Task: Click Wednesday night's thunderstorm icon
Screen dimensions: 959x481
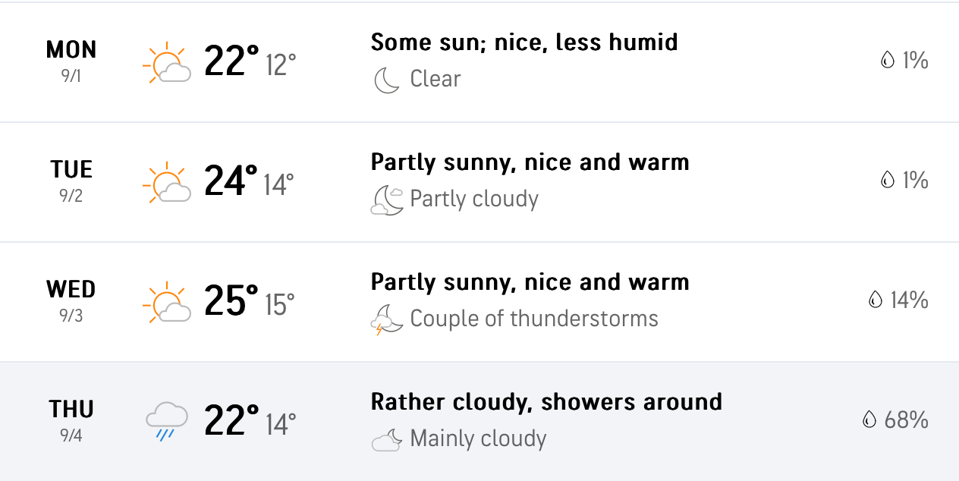Action: click(x=387, y=319)
